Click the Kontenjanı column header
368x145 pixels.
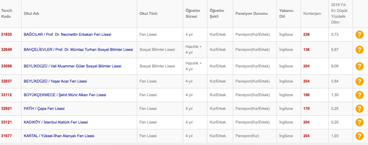tap(312, 14)
